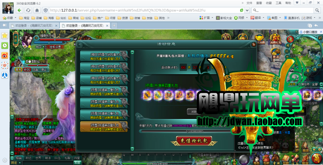Viewport: 323px width, 165px height.
Task: Switch to the 世界 chat channel tab
Action: tap(38, 158)
